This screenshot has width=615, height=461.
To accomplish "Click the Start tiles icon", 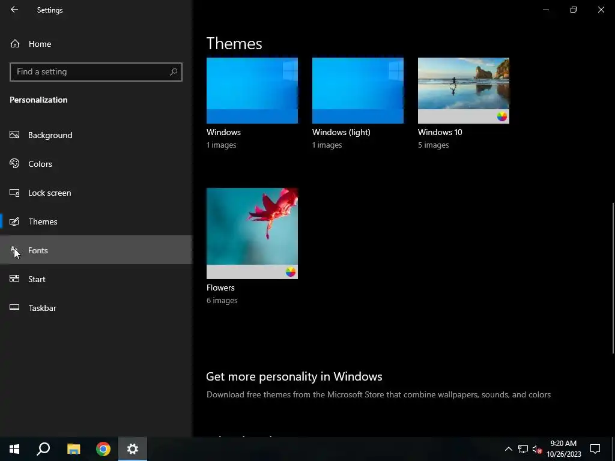I will (x=14, y=279).
